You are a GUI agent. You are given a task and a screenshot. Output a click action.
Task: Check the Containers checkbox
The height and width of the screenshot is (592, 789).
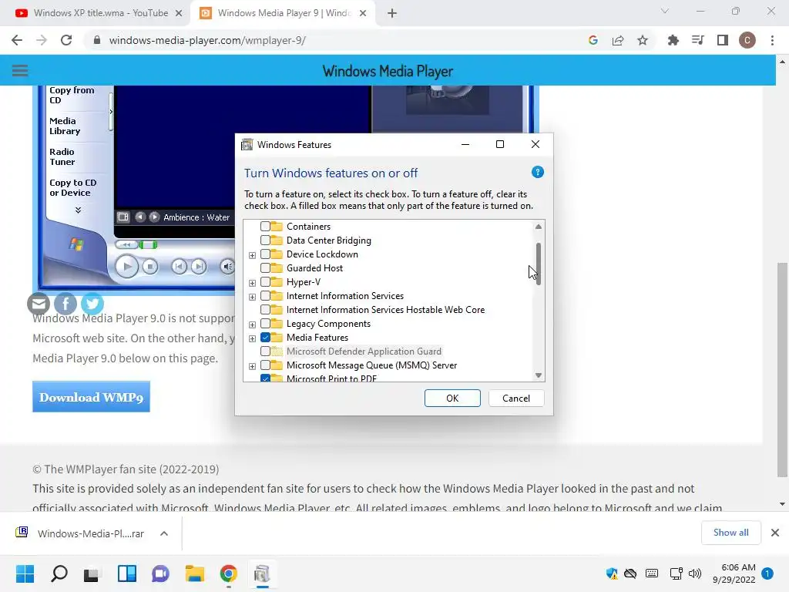265,227
